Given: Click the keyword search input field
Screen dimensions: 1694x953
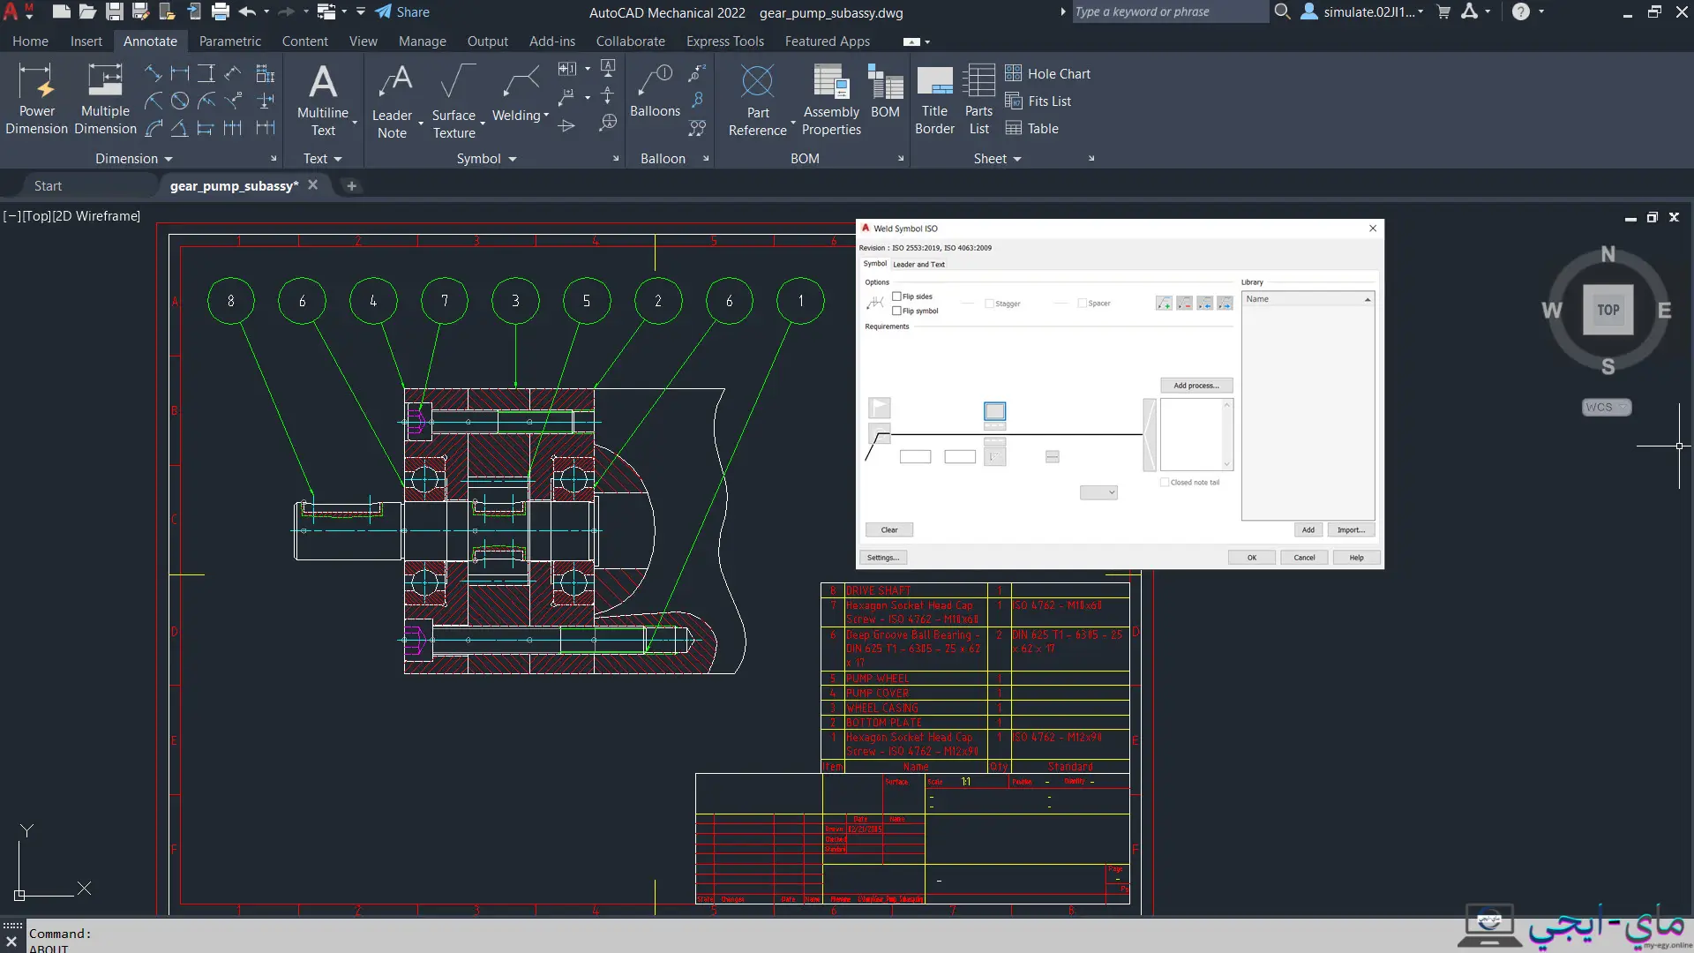Looking at the screenshot, I should click(x=1169, y=12).
